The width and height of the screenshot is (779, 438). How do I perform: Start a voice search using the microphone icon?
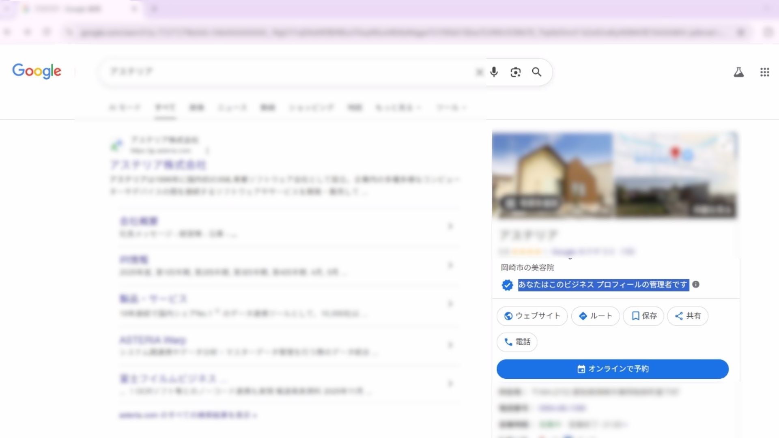(494, 72)
